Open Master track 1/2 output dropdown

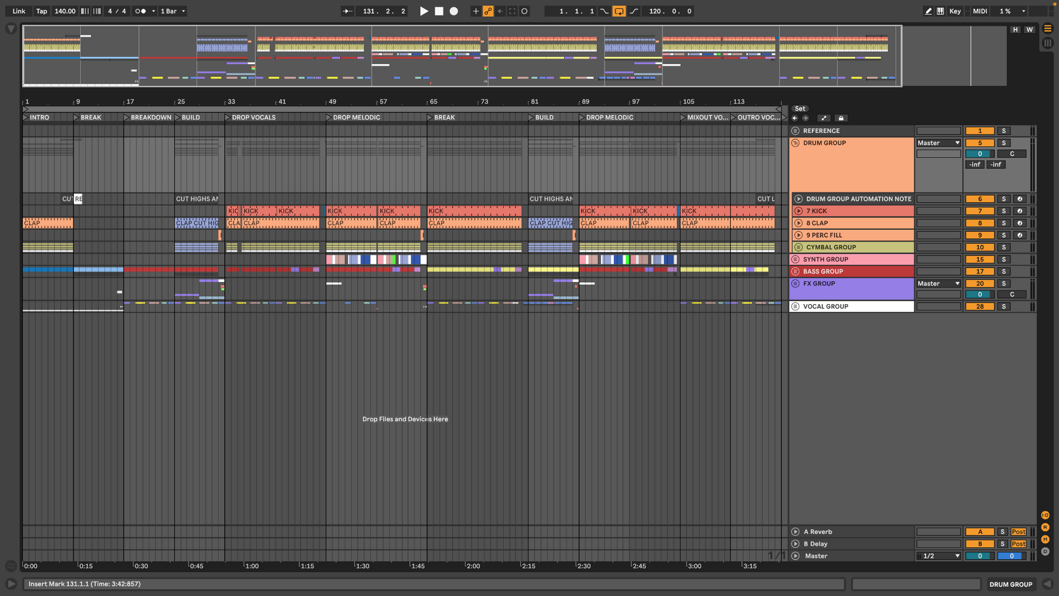point(938,556)
